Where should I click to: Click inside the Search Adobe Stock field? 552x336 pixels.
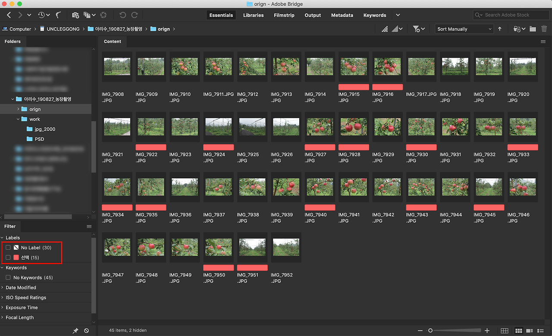tap(511, 15)
